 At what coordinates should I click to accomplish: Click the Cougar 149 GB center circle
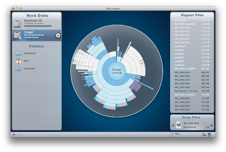click(x=117, y=71)
